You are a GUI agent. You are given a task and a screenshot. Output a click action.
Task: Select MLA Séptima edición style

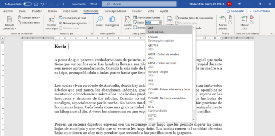click(x=169, y=109)
